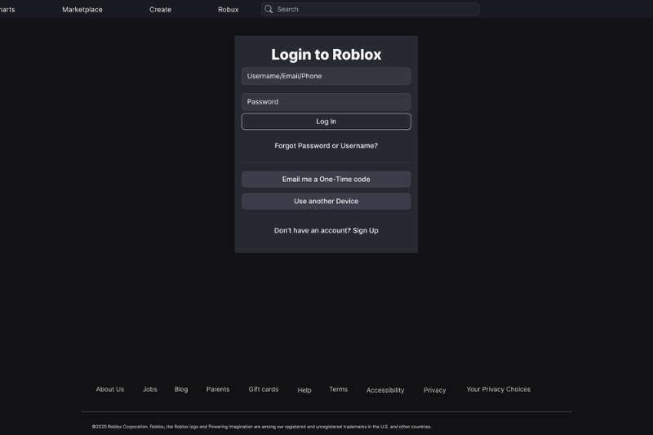
Task: Open the Robux nav item
Action: click(229, 10)
